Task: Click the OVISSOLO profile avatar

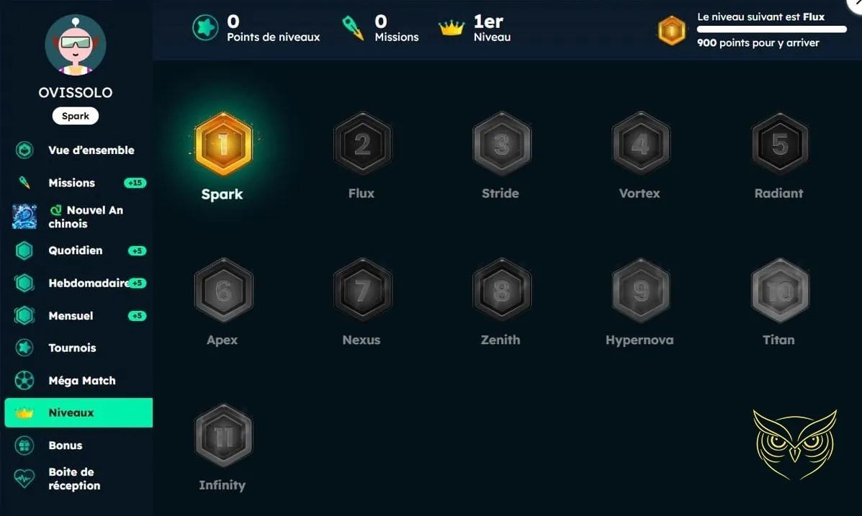Action: click(x=76, y=45)
